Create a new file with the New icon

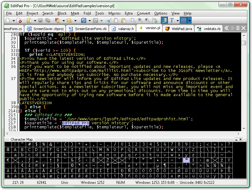[x=8, y=20]
